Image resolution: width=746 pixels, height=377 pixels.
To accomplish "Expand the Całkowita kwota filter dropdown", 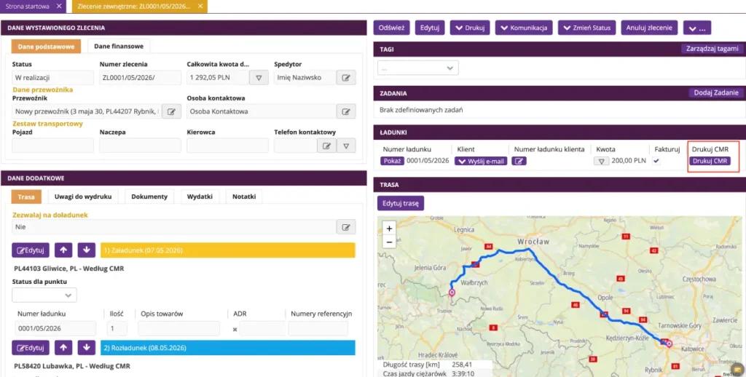I will click(259, 77).
